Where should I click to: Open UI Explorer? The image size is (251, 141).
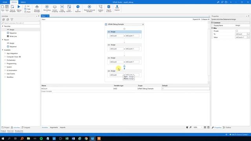[78, 9]
